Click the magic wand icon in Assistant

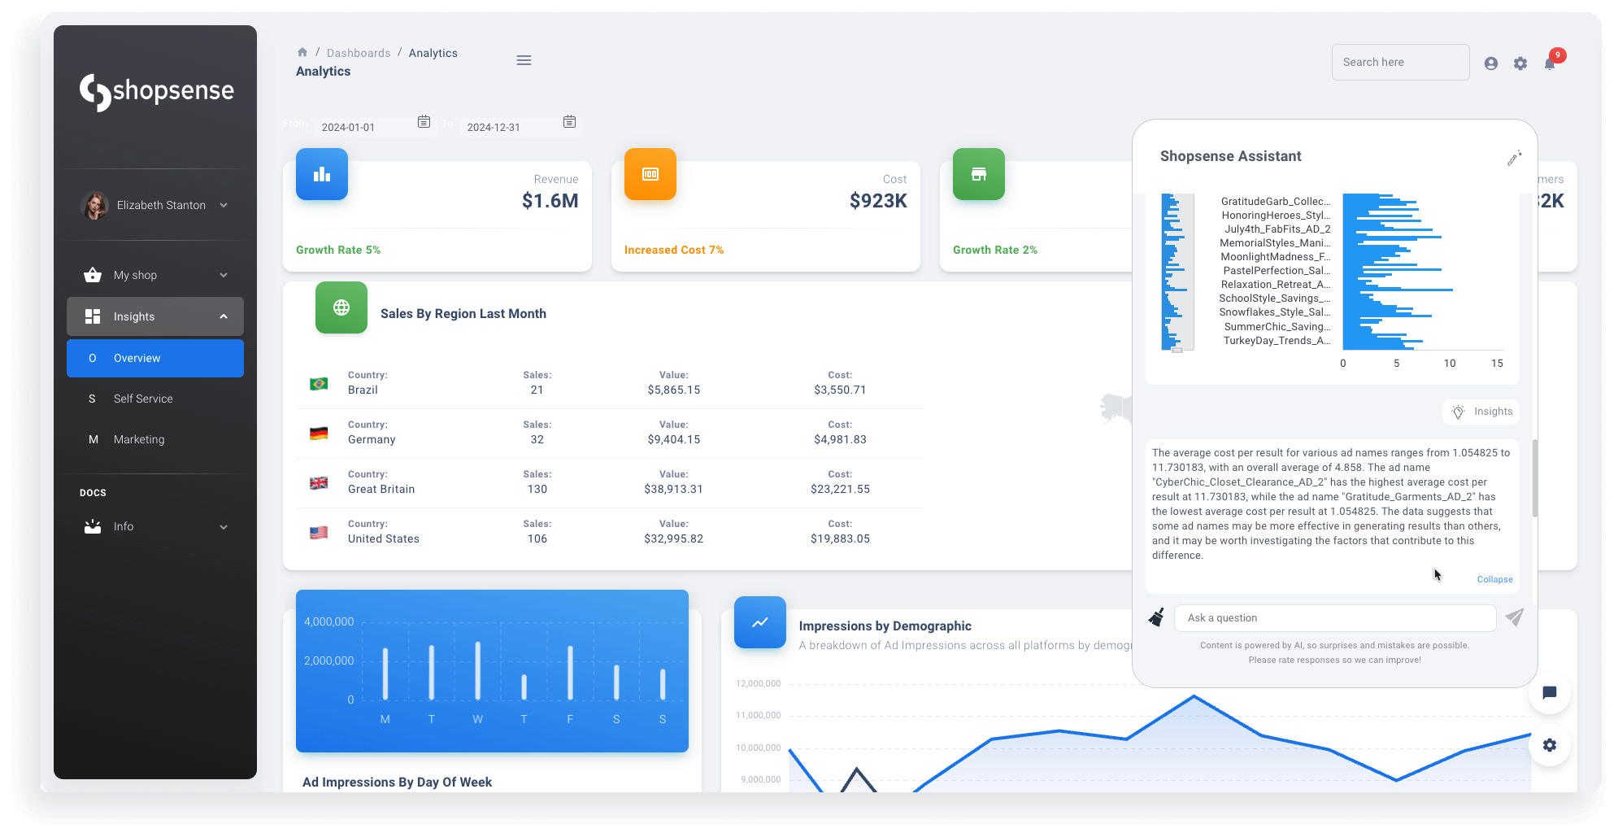[x=1513, y=159]
